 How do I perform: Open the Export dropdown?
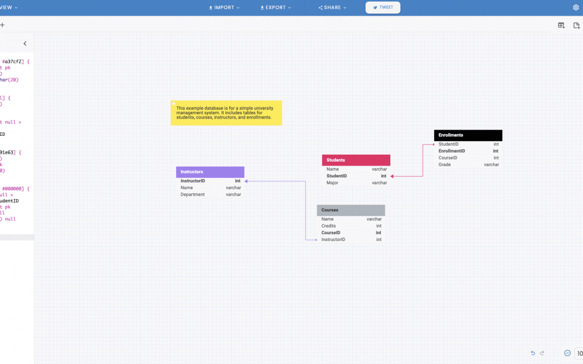pos(275,8)
